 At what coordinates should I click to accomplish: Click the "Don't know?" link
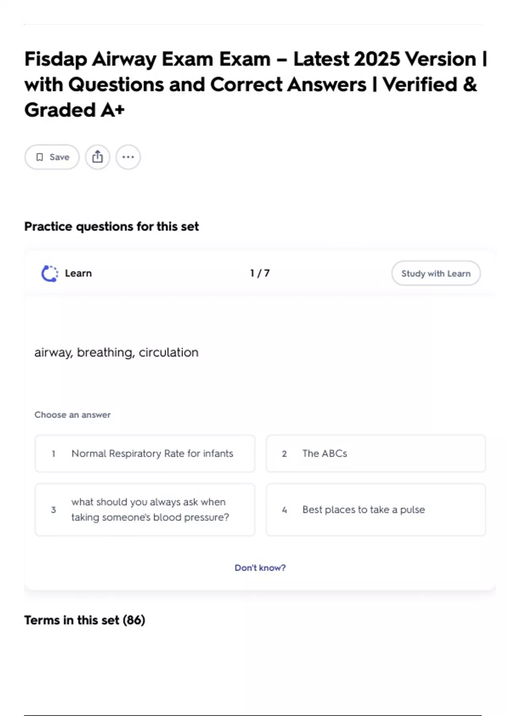(x=260, y=568)
